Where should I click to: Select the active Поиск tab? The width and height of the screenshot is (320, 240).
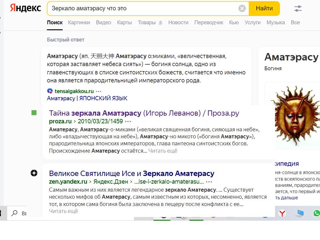coord(55,22)
